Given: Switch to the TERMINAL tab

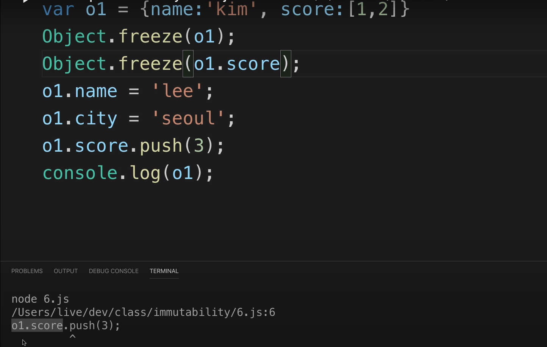Looking at the screenshot, I should pos(164,271).
